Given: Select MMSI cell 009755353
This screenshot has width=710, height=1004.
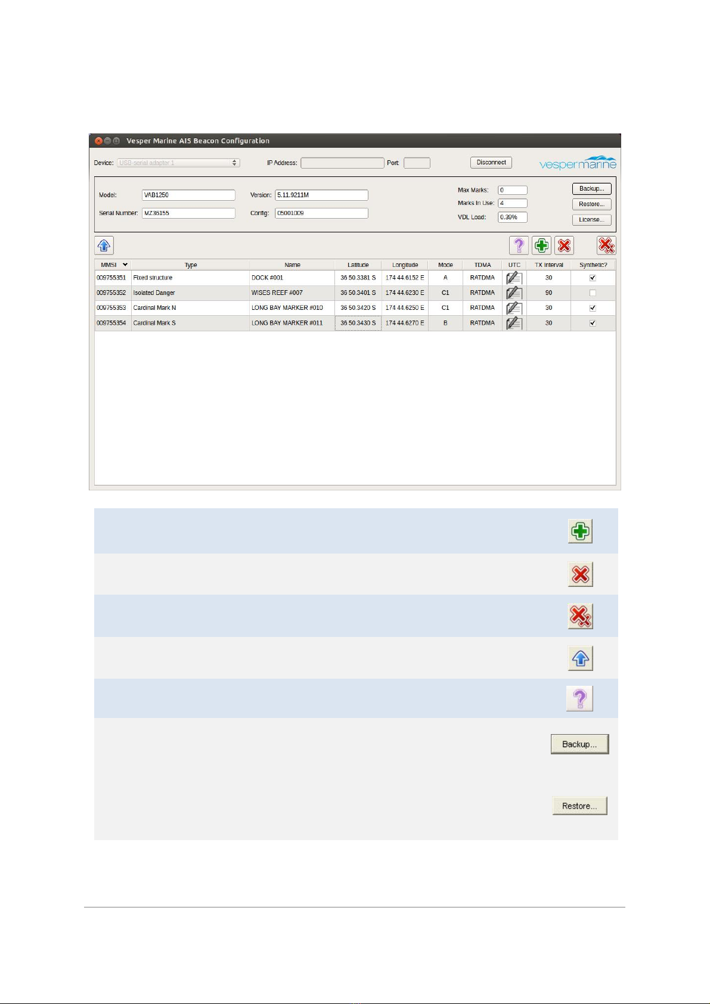Looking at the screenshot, I should (x=113, y=308).
